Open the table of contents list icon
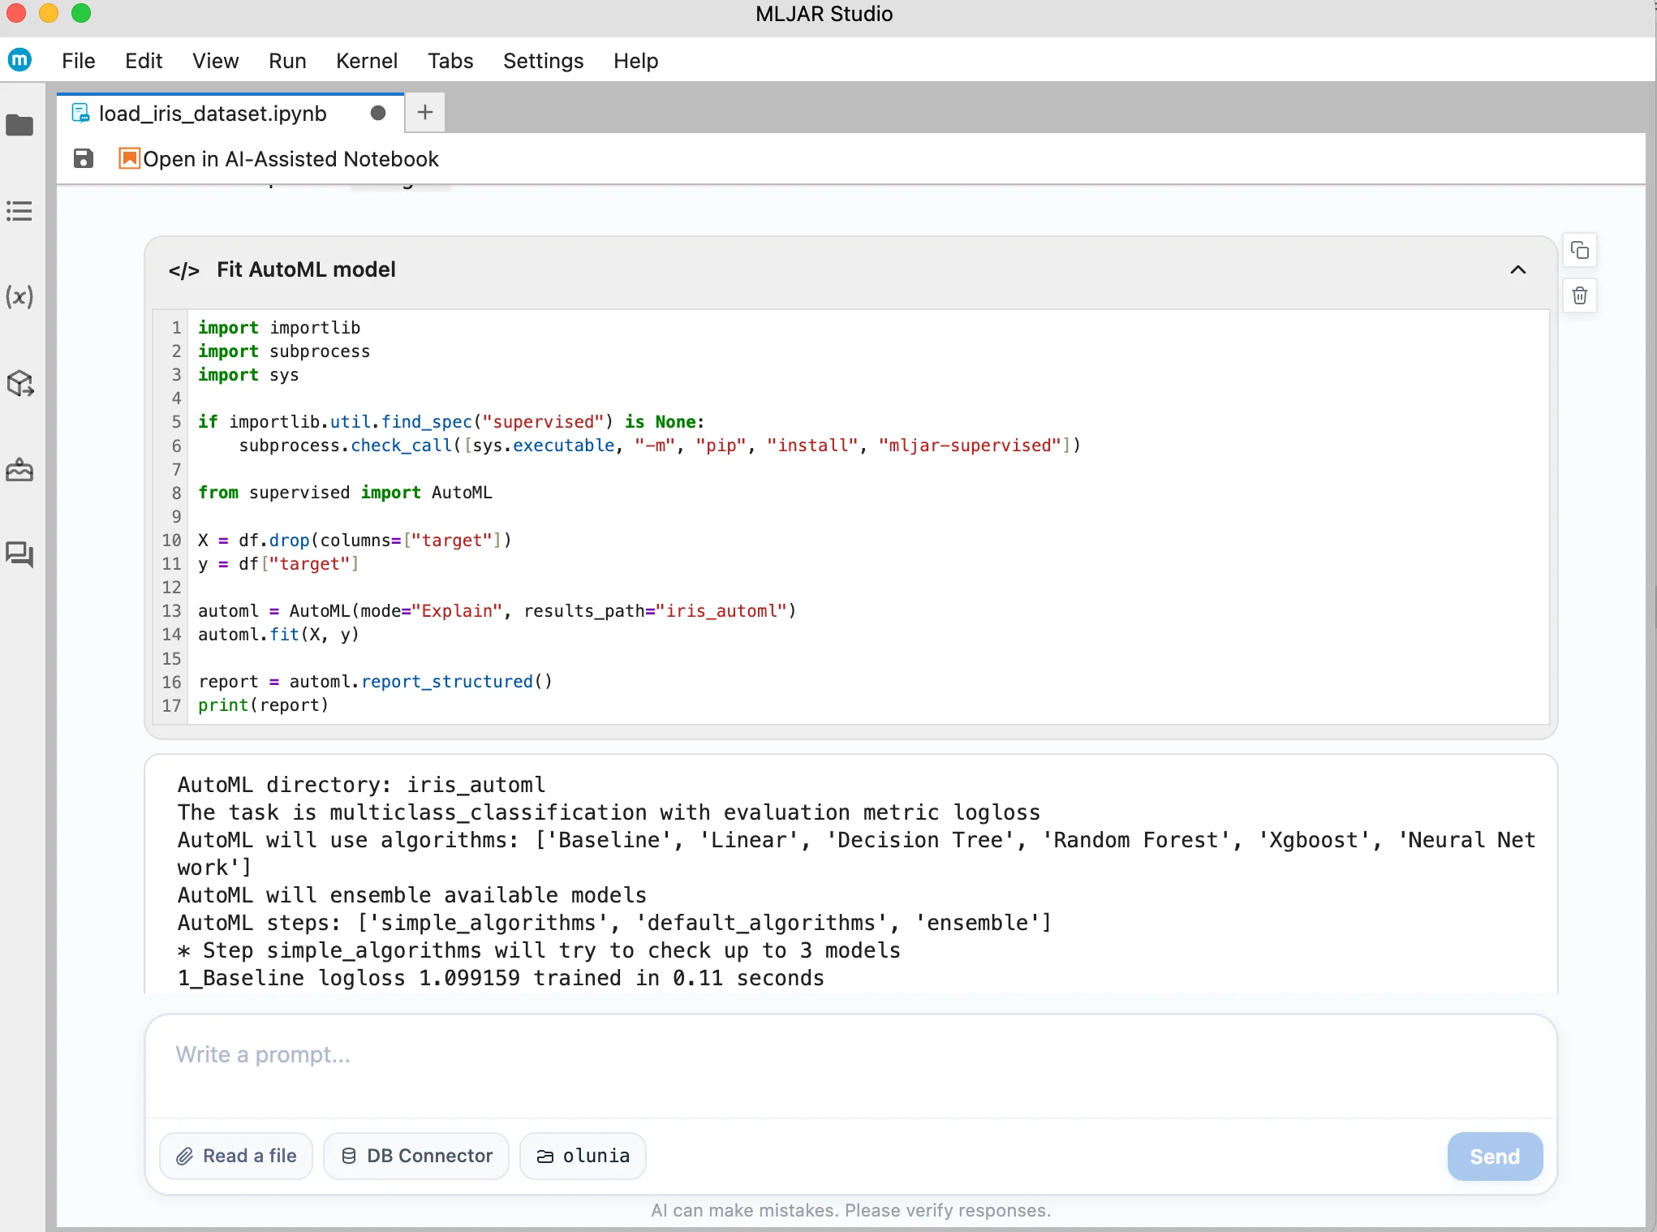The image size is (1657, 1232). [x=19, y=211]
